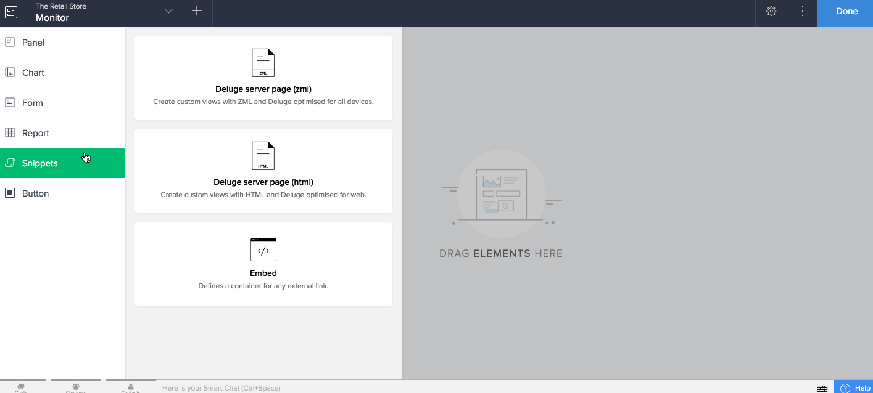This screenshot has width=873, height=393.
Task: Click the ZML file icon
Action: point(263,63)
